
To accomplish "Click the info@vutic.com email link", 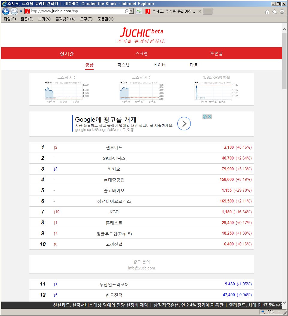I will click(142, 268).
